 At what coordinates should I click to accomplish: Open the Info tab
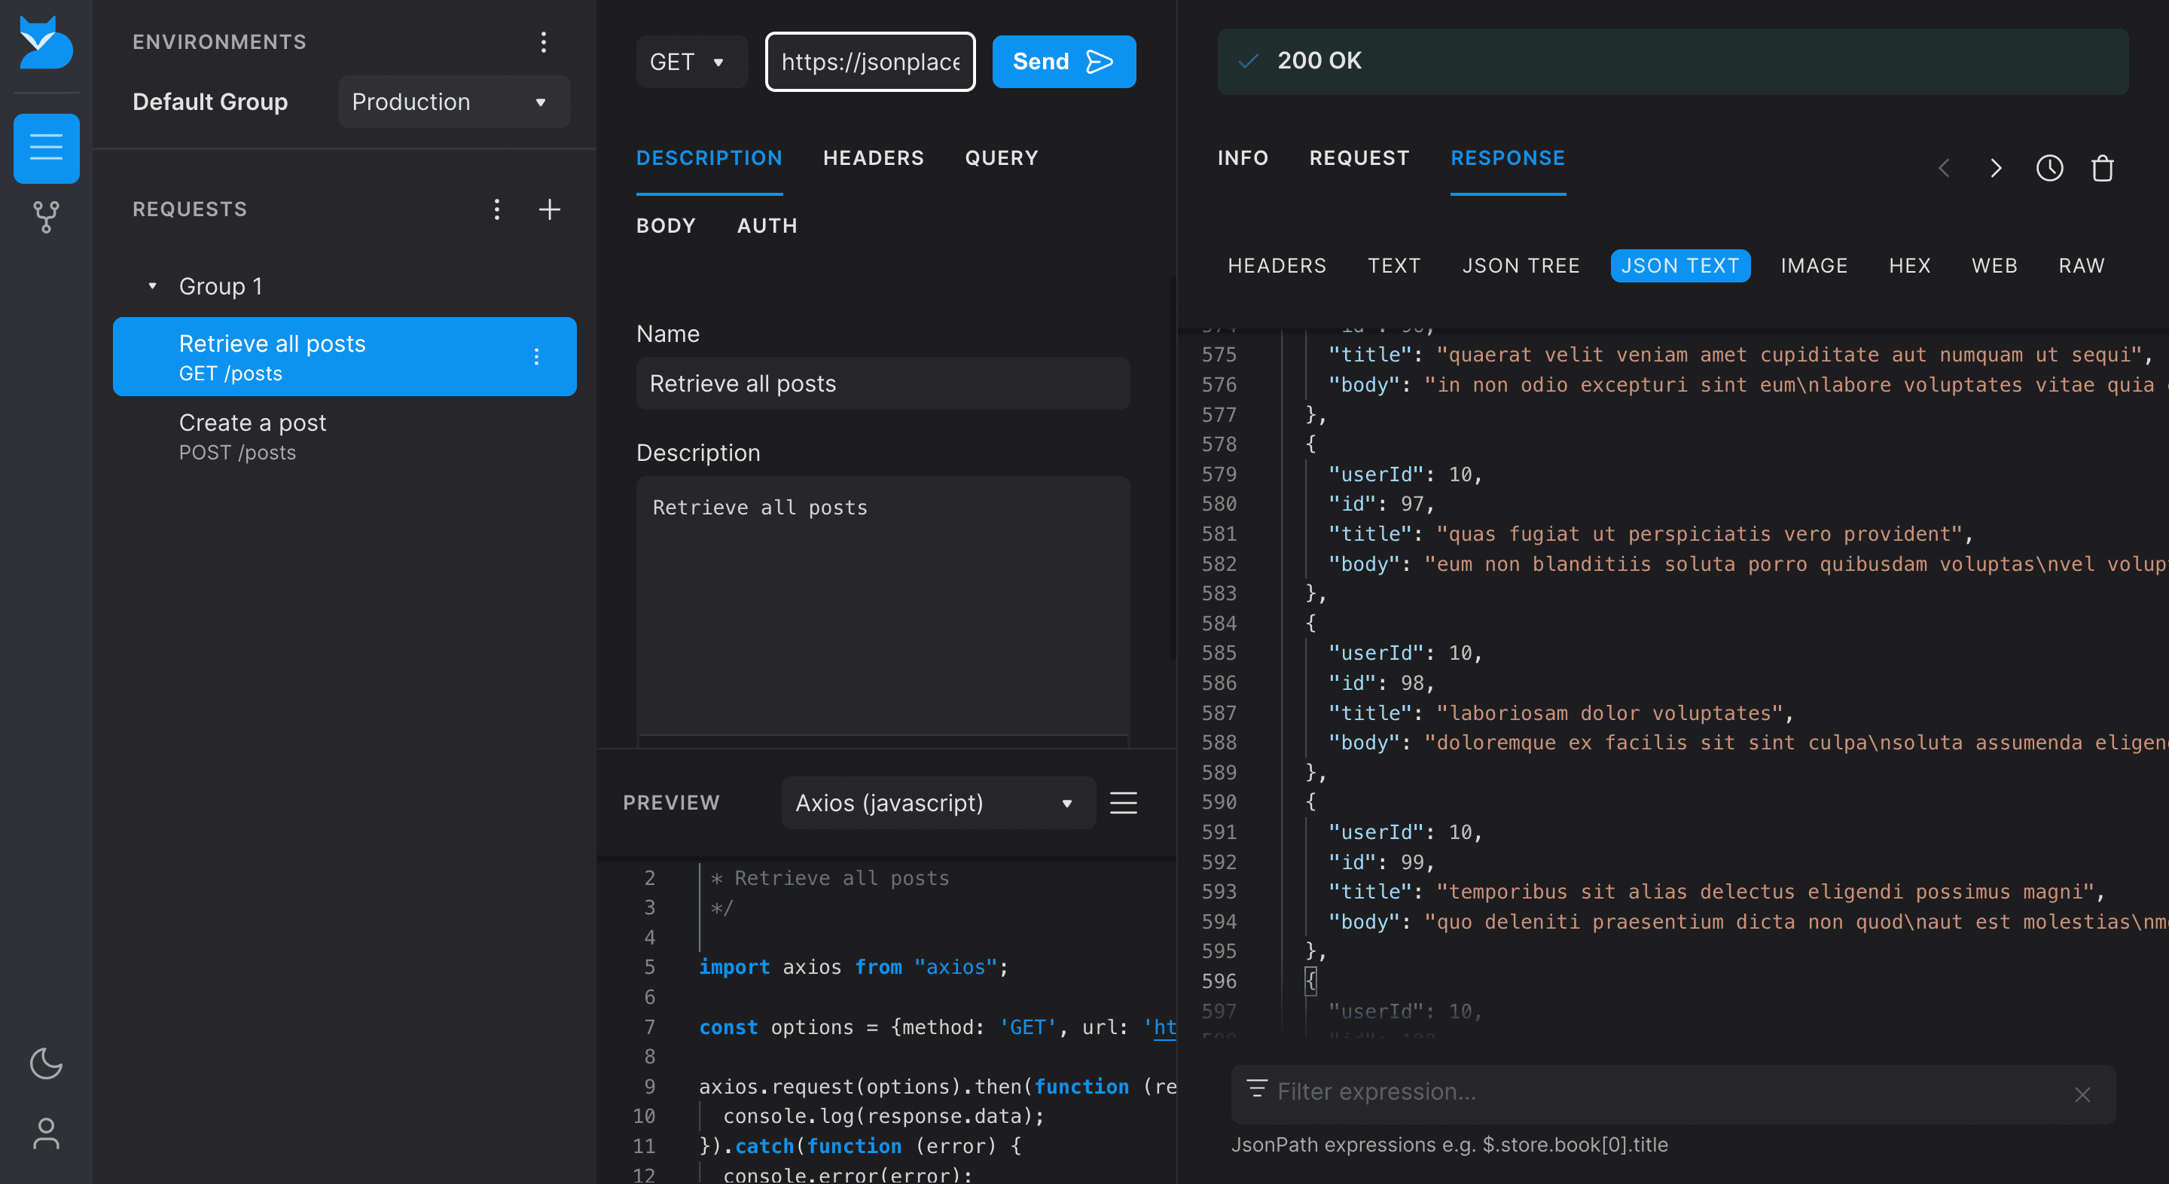click(1242, 158)
